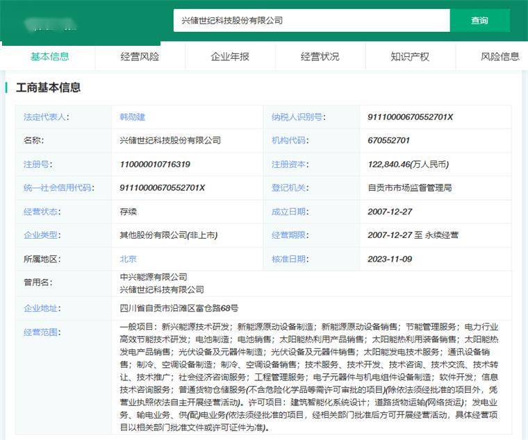
Task: Select organization code value 670552701
Action: (x=388, y=140)
